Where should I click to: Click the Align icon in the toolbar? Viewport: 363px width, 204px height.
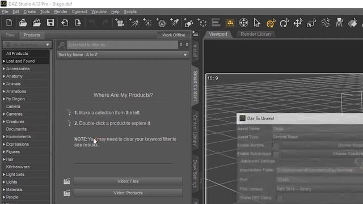coord(216,23)
